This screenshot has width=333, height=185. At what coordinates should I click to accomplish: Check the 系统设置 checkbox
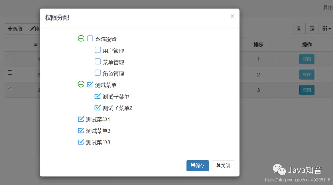coord(90,38)
